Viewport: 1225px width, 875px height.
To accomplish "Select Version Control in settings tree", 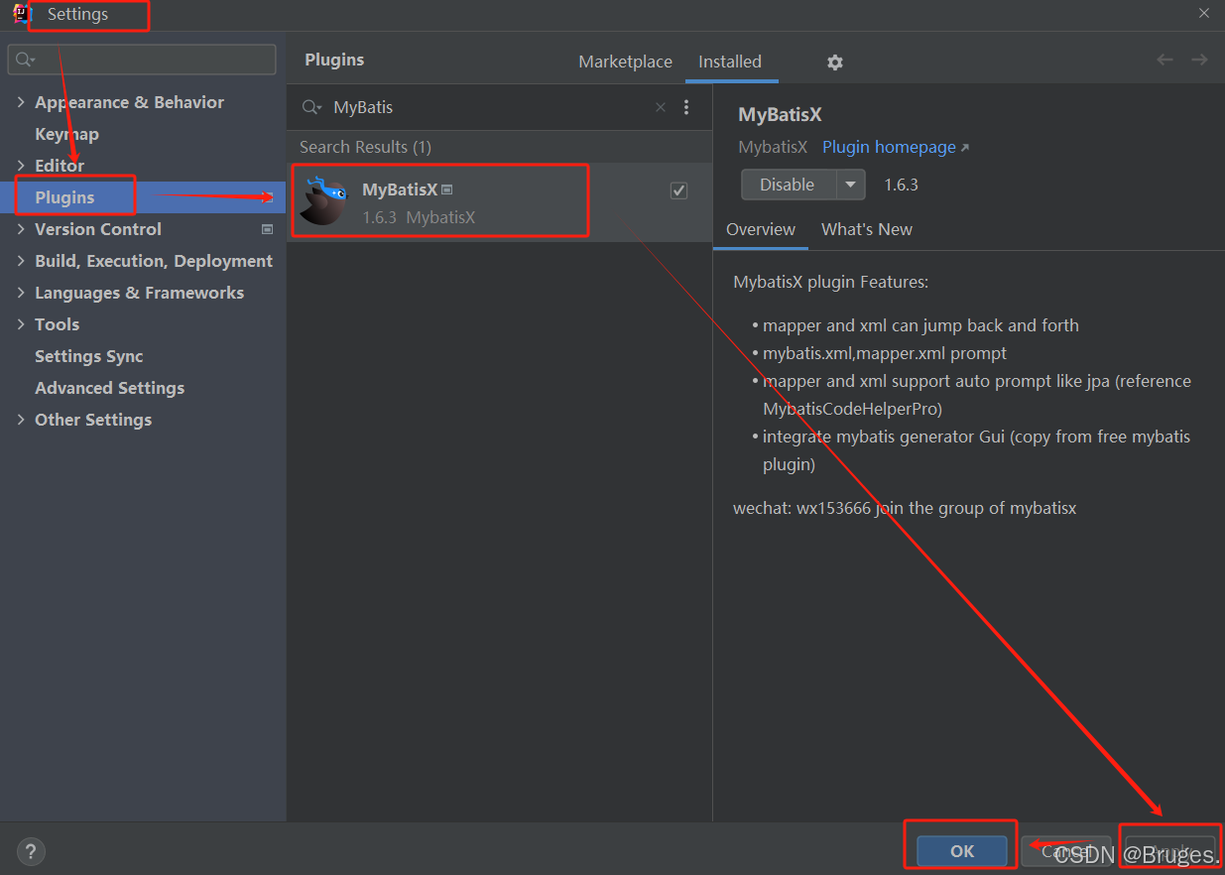I will tap(98, 229).
